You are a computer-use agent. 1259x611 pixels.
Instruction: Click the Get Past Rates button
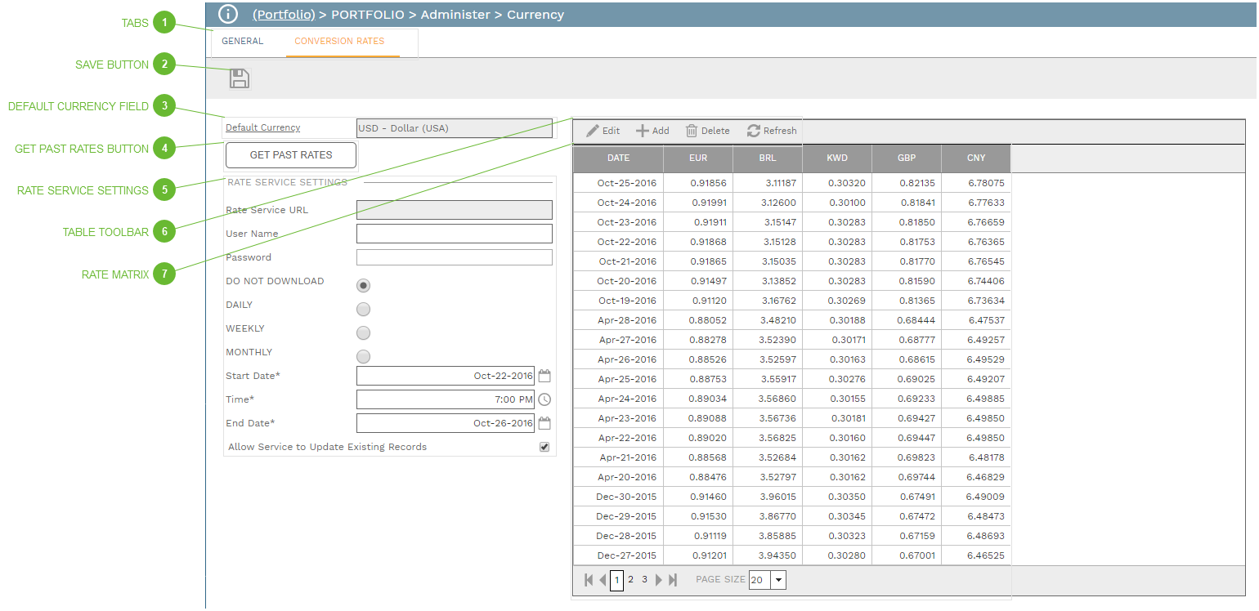[291, 155]
